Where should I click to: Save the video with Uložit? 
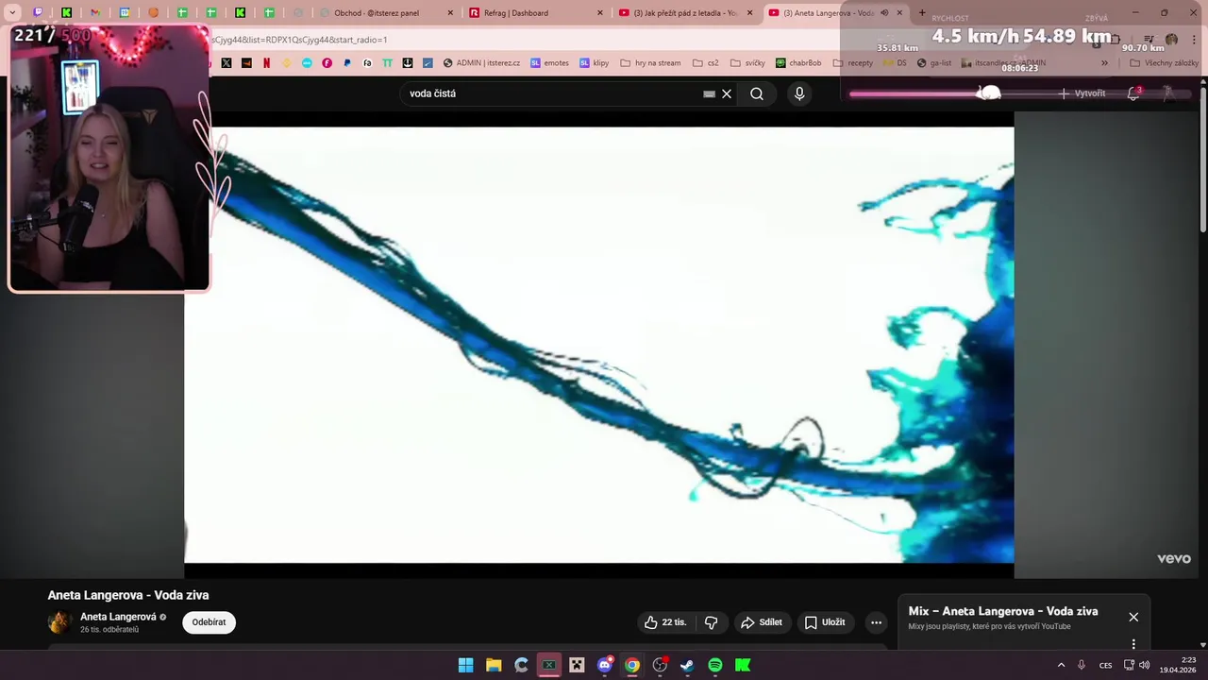pyautogui.click(x=825, y=622)
